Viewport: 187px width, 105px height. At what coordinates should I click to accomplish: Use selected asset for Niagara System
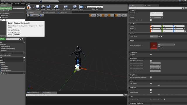159,47
